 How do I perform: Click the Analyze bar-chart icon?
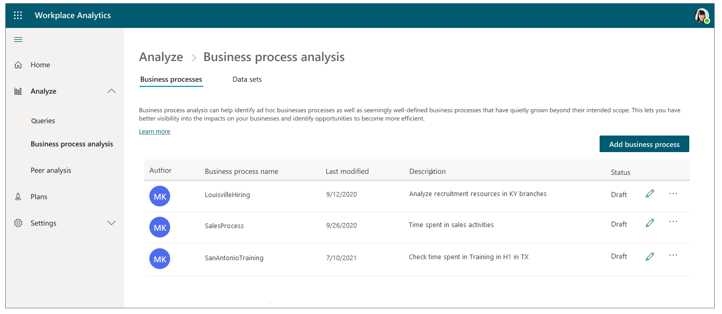[18, 91]
